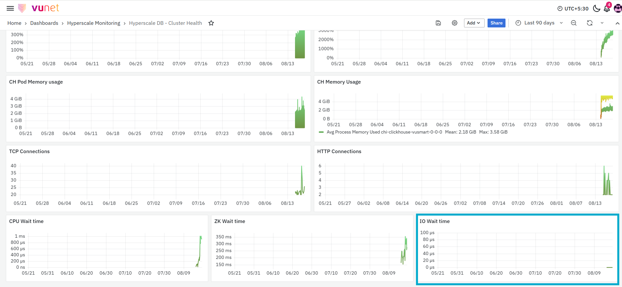This screenshot has width=622, height=287.
Task: Open the notifications bell
Action: click(x=607, y=8)
